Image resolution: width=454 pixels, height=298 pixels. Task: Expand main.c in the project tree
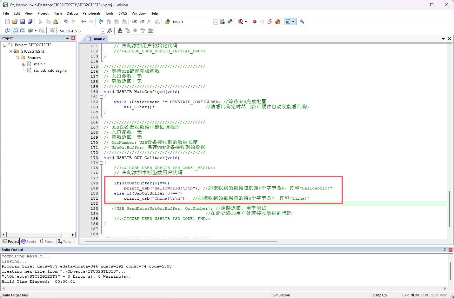tap(24, 64)
